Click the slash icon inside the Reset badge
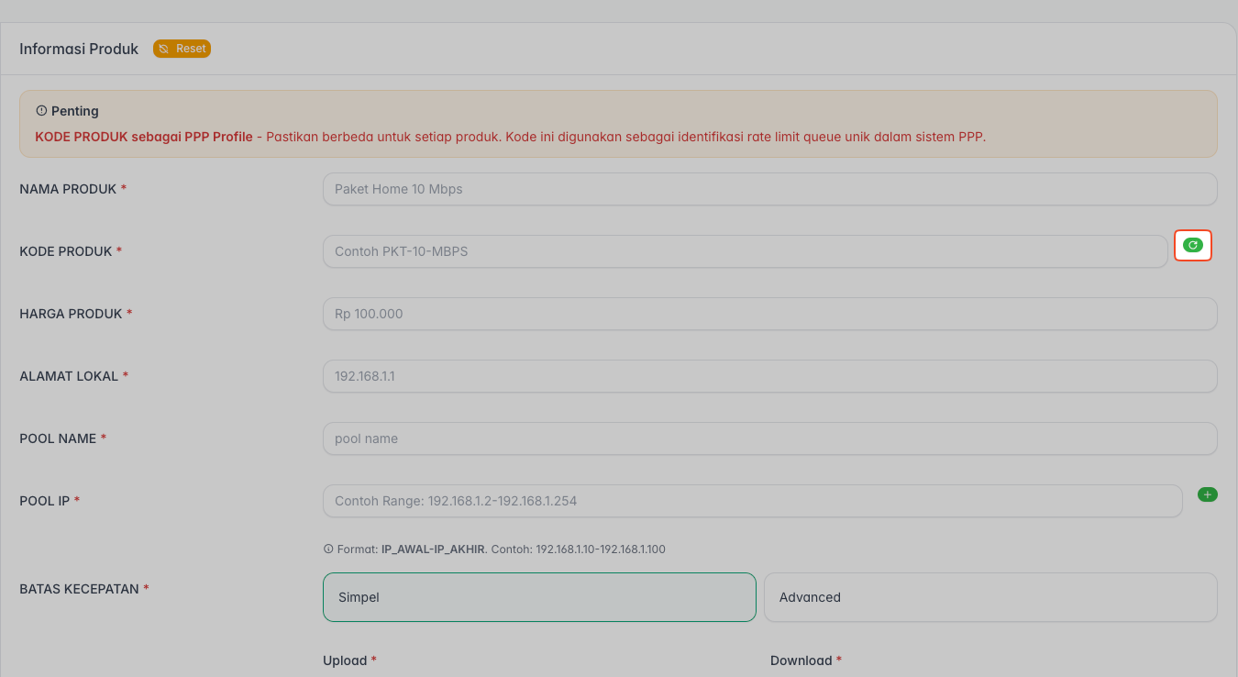 pyautogui.click(x=162, y=49)
